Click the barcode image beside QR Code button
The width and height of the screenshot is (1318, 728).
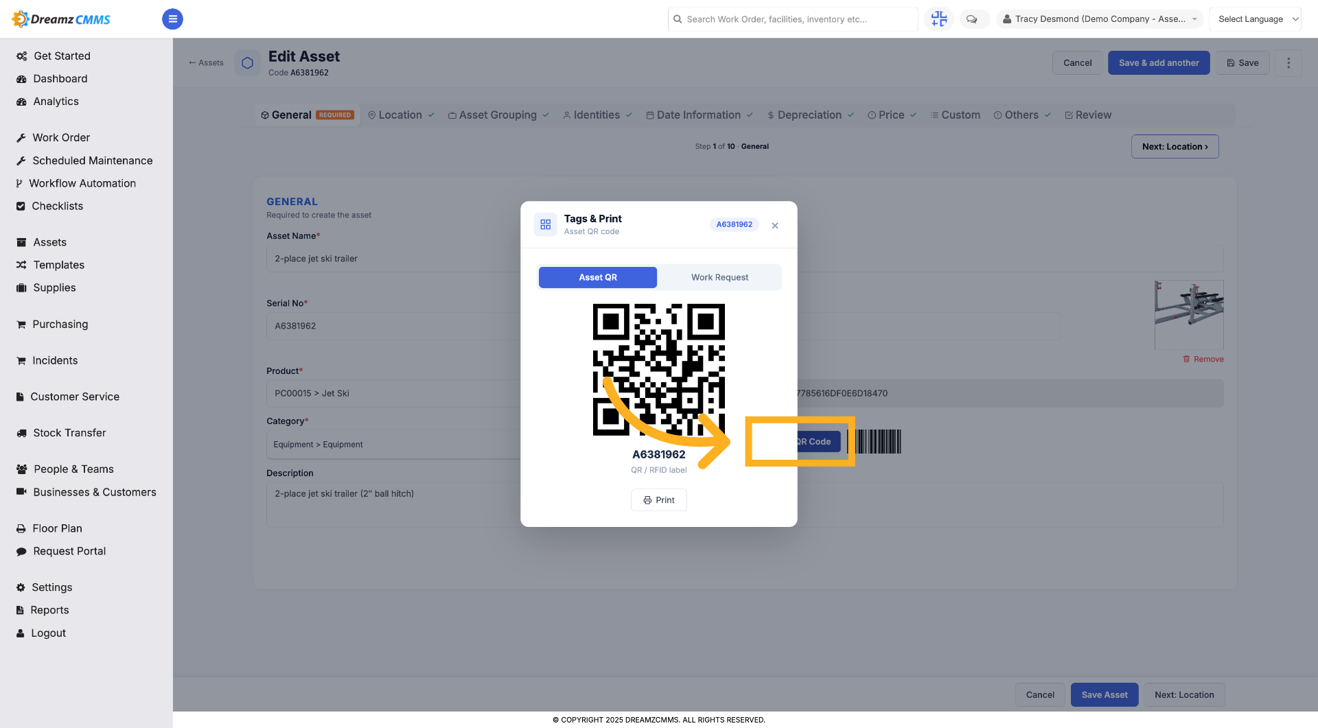pos(874,442)
